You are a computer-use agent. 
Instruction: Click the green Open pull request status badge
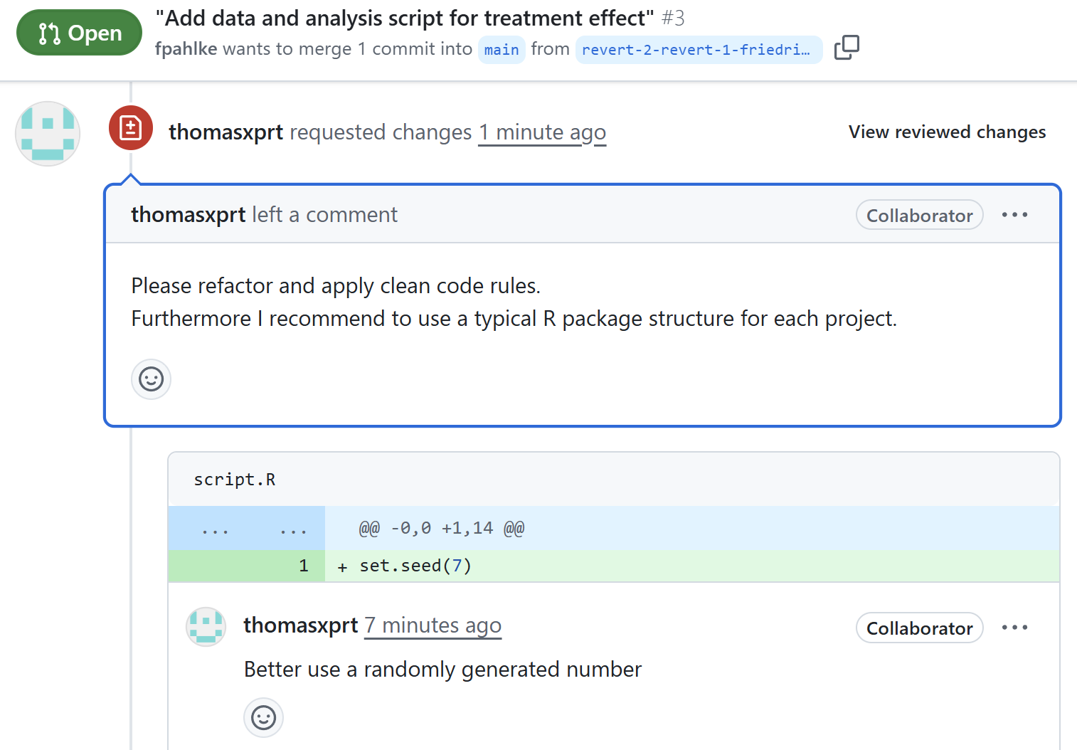[79, 33]
